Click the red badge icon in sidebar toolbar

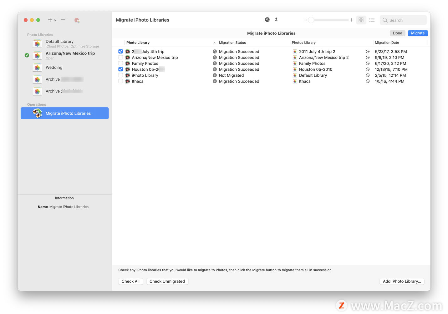pos(77,20)
